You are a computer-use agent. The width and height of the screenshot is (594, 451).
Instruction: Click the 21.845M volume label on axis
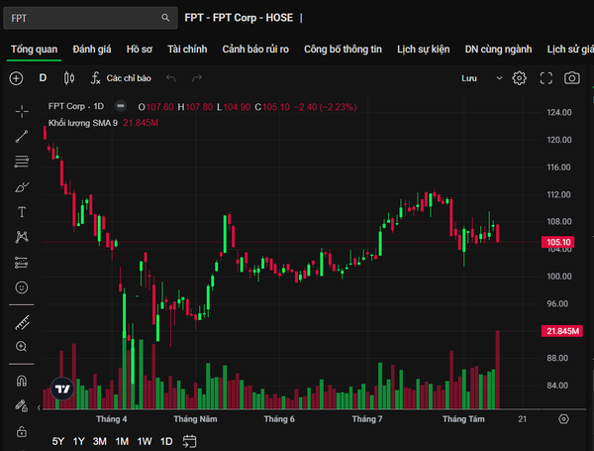point(562,331)
